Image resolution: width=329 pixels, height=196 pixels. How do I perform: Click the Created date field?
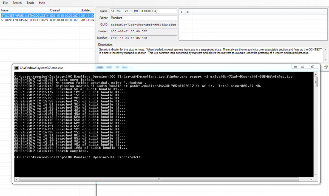point(143,31)
